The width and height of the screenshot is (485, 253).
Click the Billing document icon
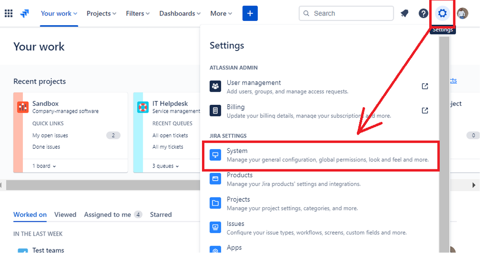[215, 110]
